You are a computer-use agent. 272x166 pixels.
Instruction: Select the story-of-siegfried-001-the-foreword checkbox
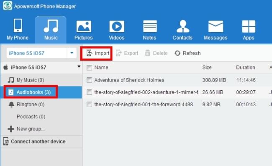pyautogui.click(x=89, y=105)
